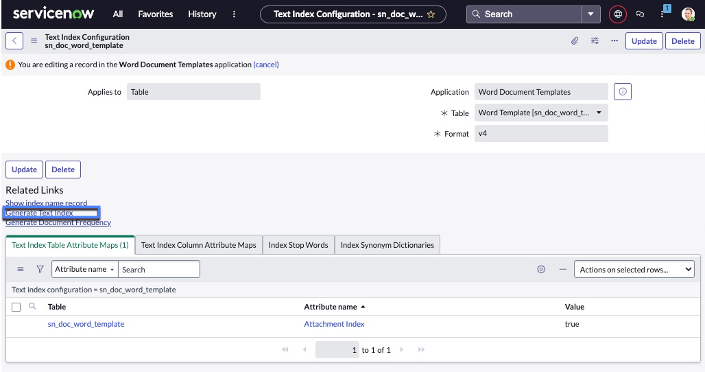Click the header Delete button
Viewport: 705px width, 372px height.
pyautogui.click(x=682, y=41)
